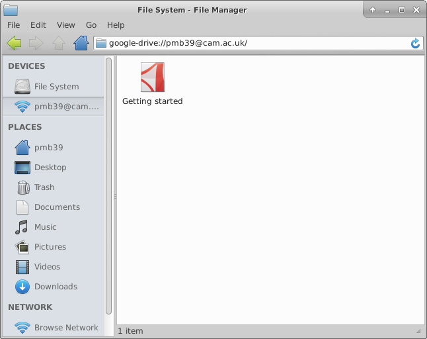The height and width of the screenshot is (339, 427).
Task: Open the Trash folder in sidebar
Action: [x=44, y=187]
